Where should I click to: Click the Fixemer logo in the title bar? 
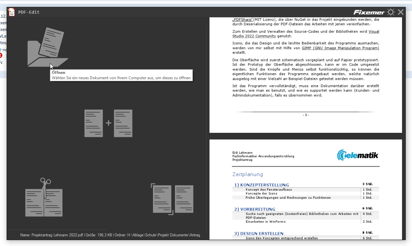tap(369, 12)
